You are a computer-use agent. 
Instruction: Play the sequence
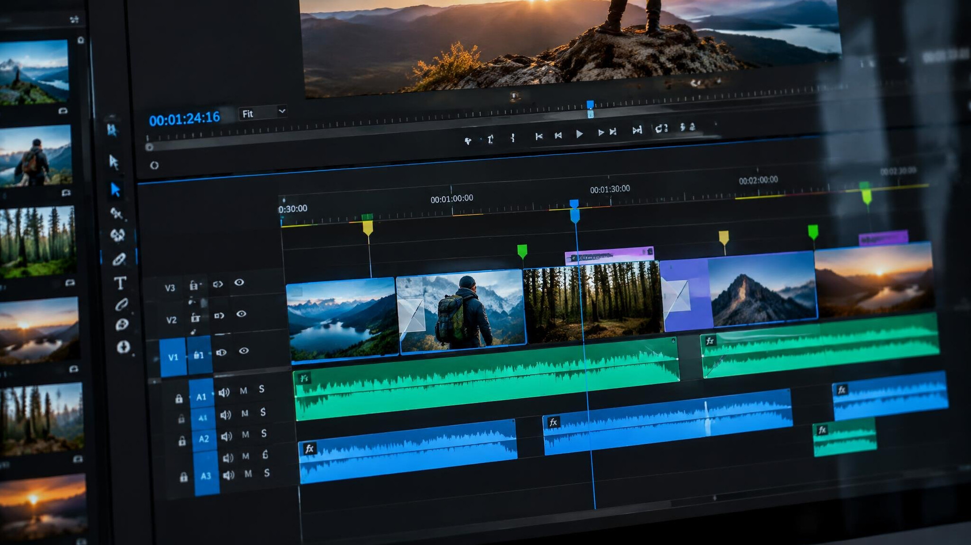579,134
